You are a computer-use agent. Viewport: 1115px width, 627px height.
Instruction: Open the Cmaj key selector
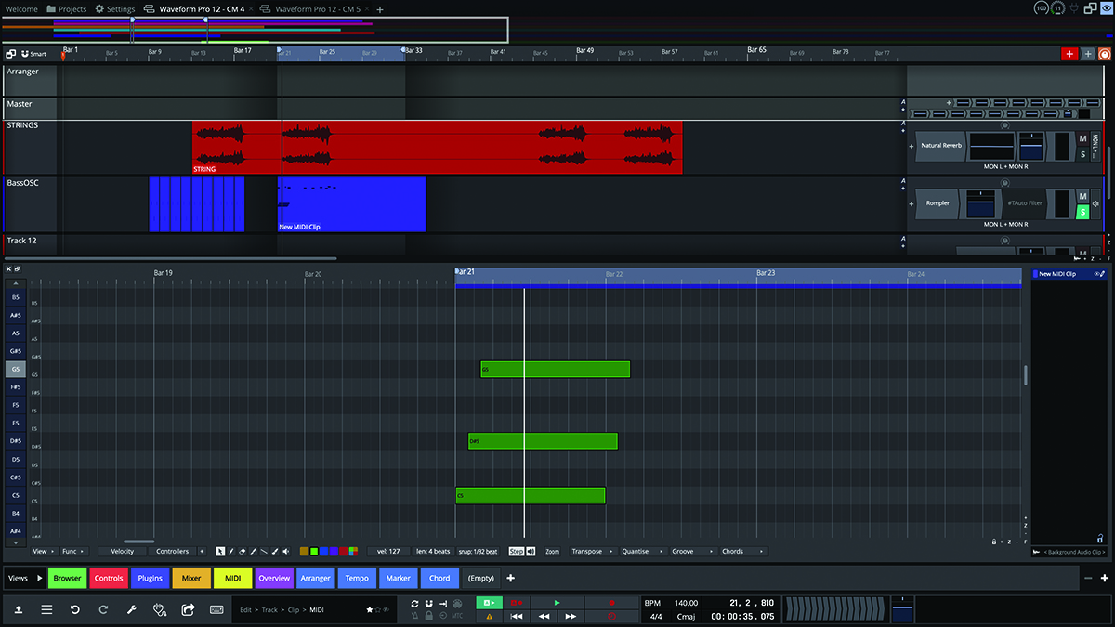[x=686, y=616]
